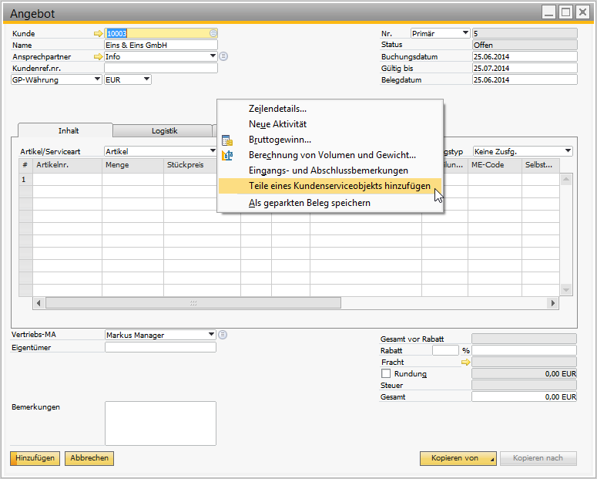Click the round info icon beside Vertriebs-MA
597x479 pixels.
[223, 335]
